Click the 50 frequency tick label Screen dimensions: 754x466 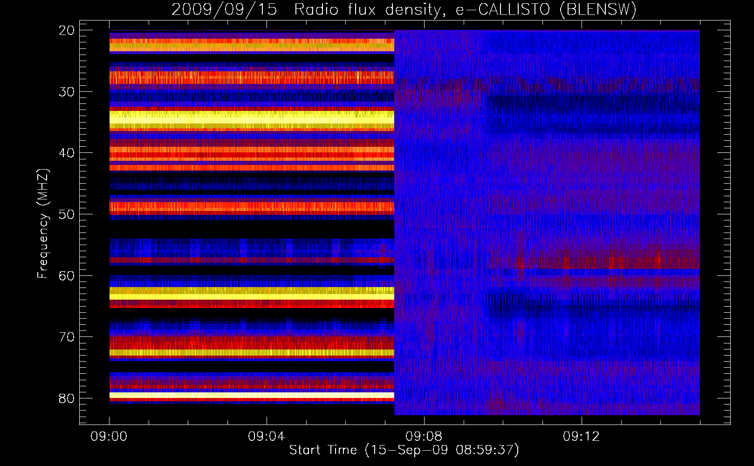(67, 214)
